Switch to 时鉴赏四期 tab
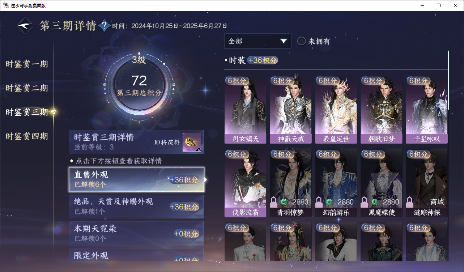This screenshot has width=464, height=272. pos(27,136)
